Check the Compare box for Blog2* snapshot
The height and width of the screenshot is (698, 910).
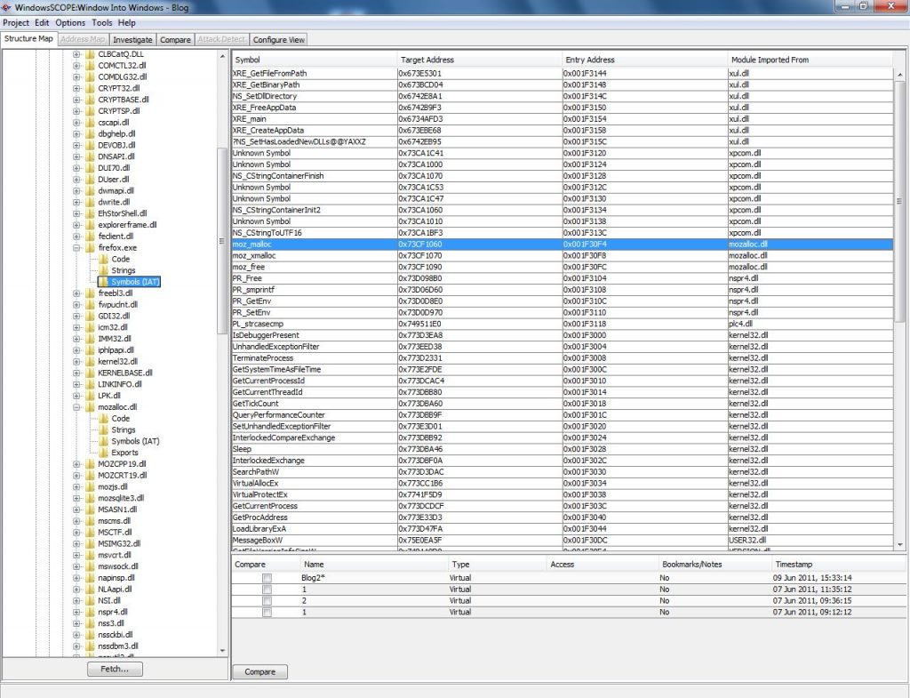point(267,578)
